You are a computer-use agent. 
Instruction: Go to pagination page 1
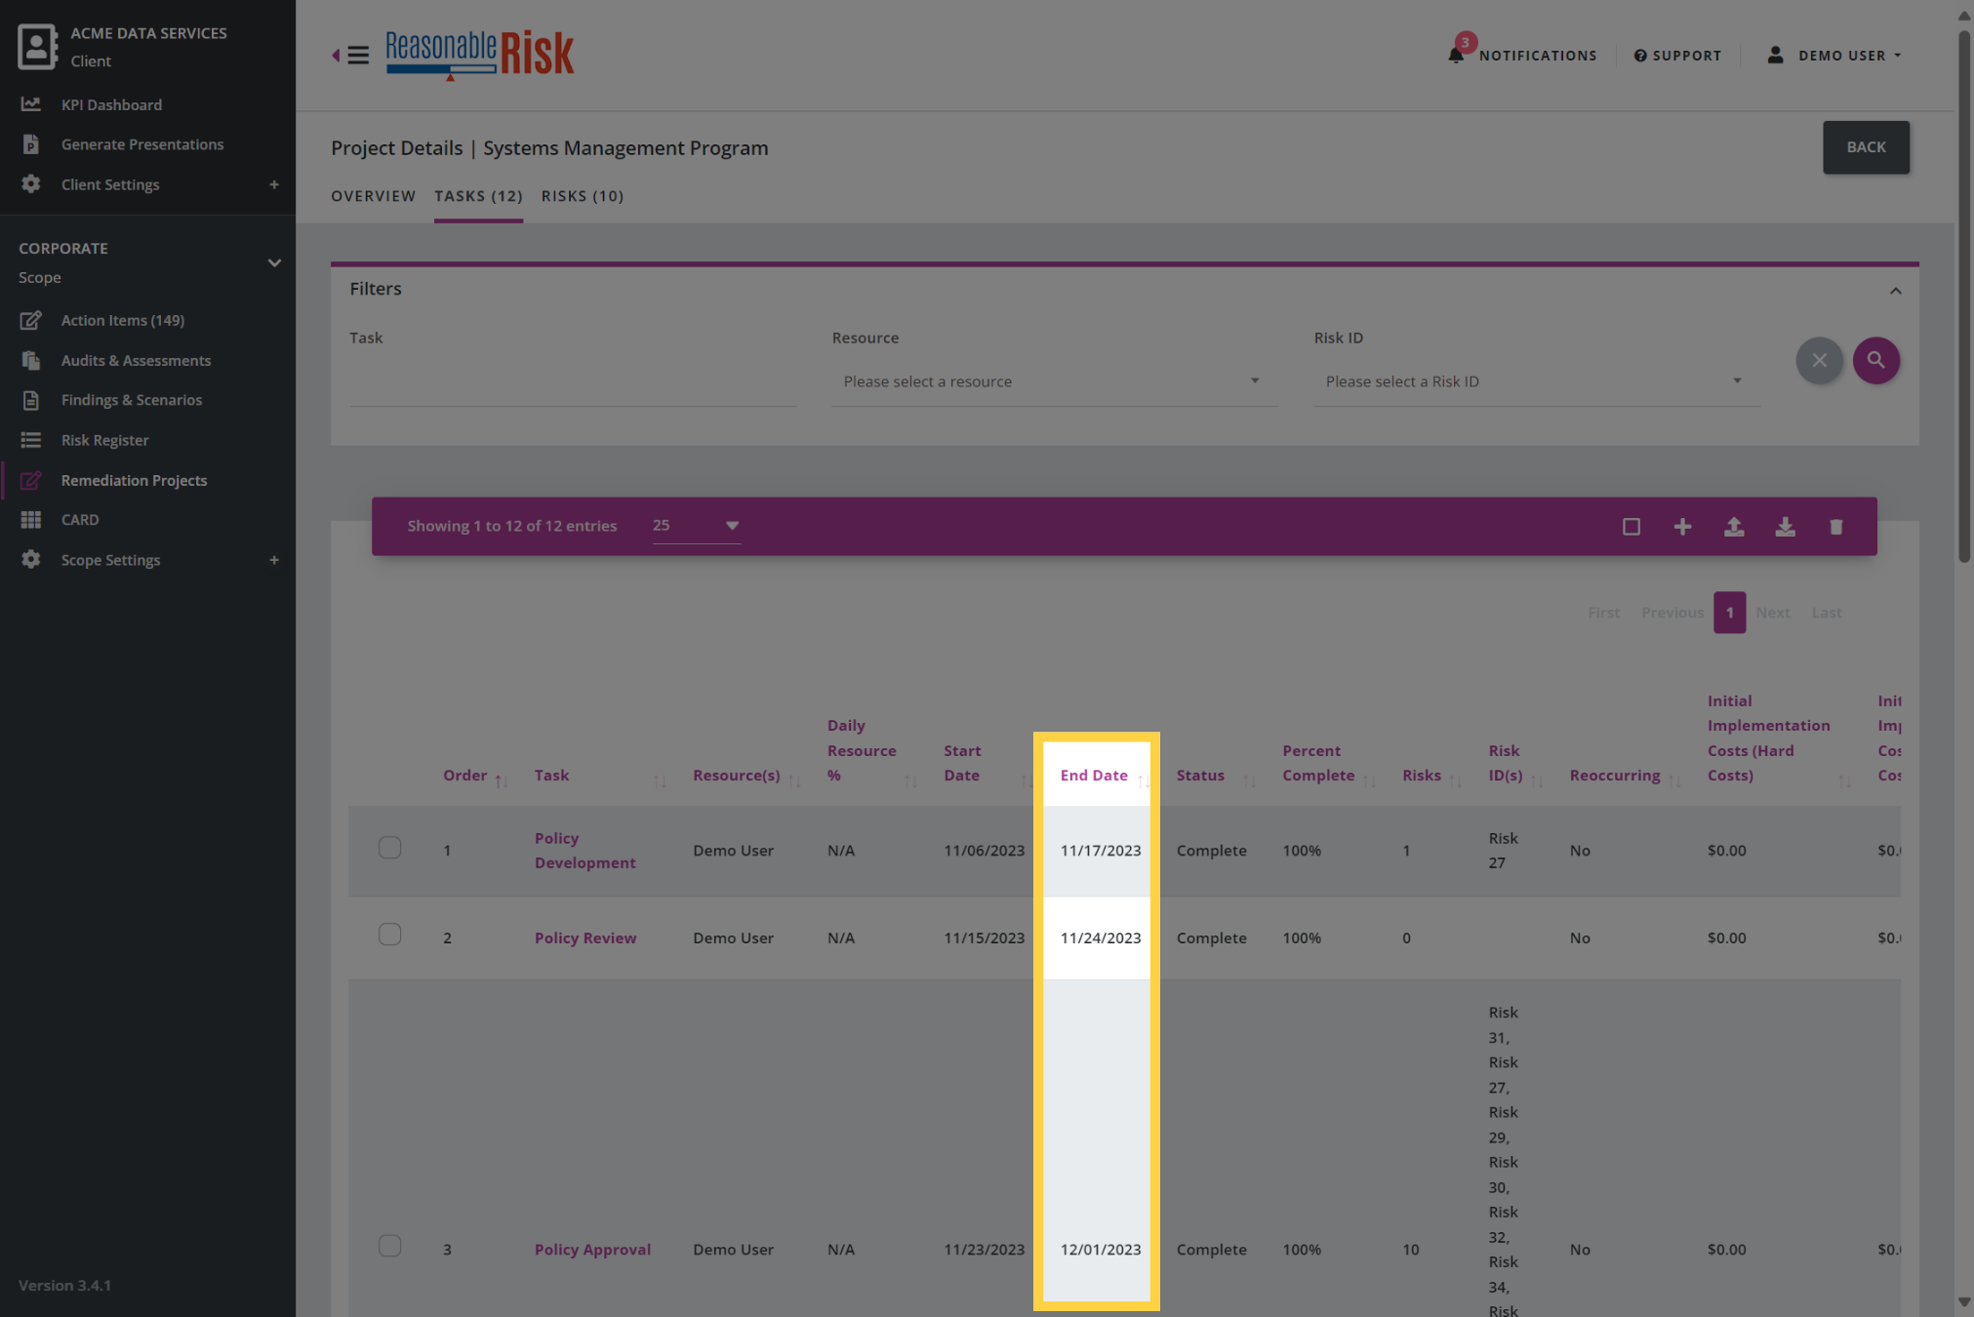click(x=1729, y=613)
